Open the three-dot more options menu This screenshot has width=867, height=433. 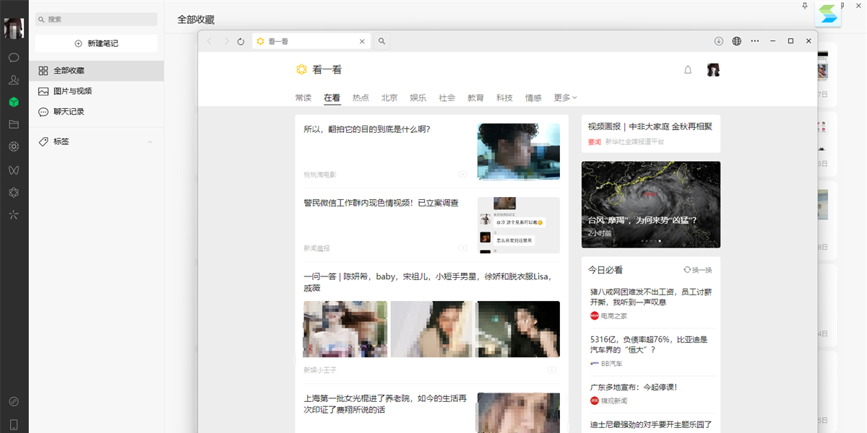click(x=755, y=41)
